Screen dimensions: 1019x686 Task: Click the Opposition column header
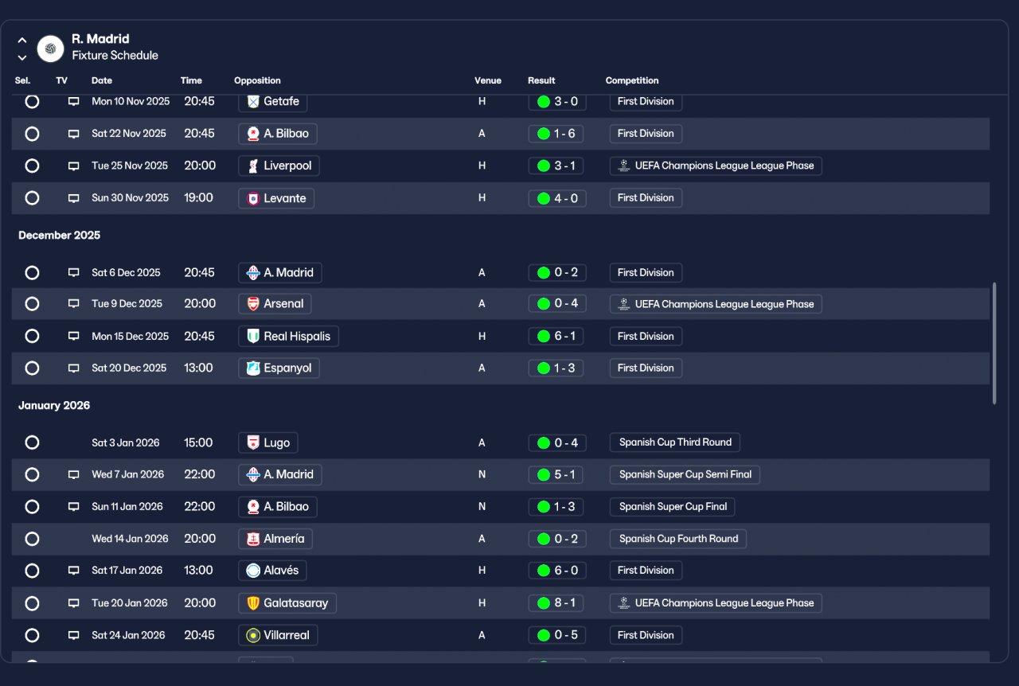click(257, 80)
